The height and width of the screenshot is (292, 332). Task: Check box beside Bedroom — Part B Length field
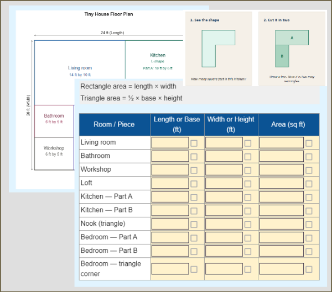click(x=194, y=251)
